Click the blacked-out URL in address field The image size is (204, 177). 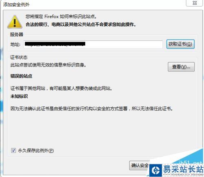tap(55, 44)
